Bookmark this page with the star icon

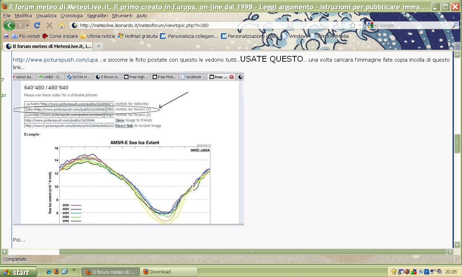point(353,25)
